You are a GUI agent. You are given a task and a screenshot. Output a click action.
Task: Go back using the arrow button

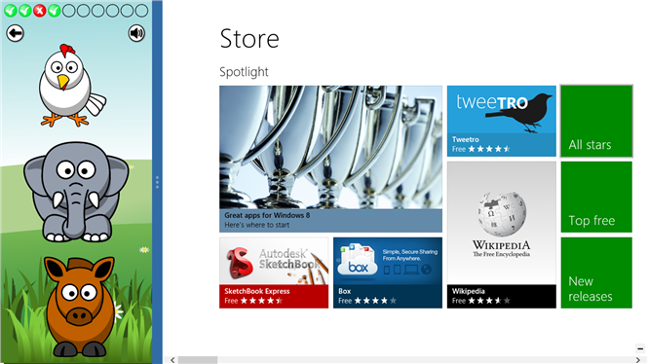click(x=16, y=33)
